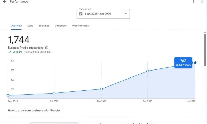Viewport: 207px width, 124px height.
Task: Go back using the arrow icon
Action: click(x=4, y=2)
